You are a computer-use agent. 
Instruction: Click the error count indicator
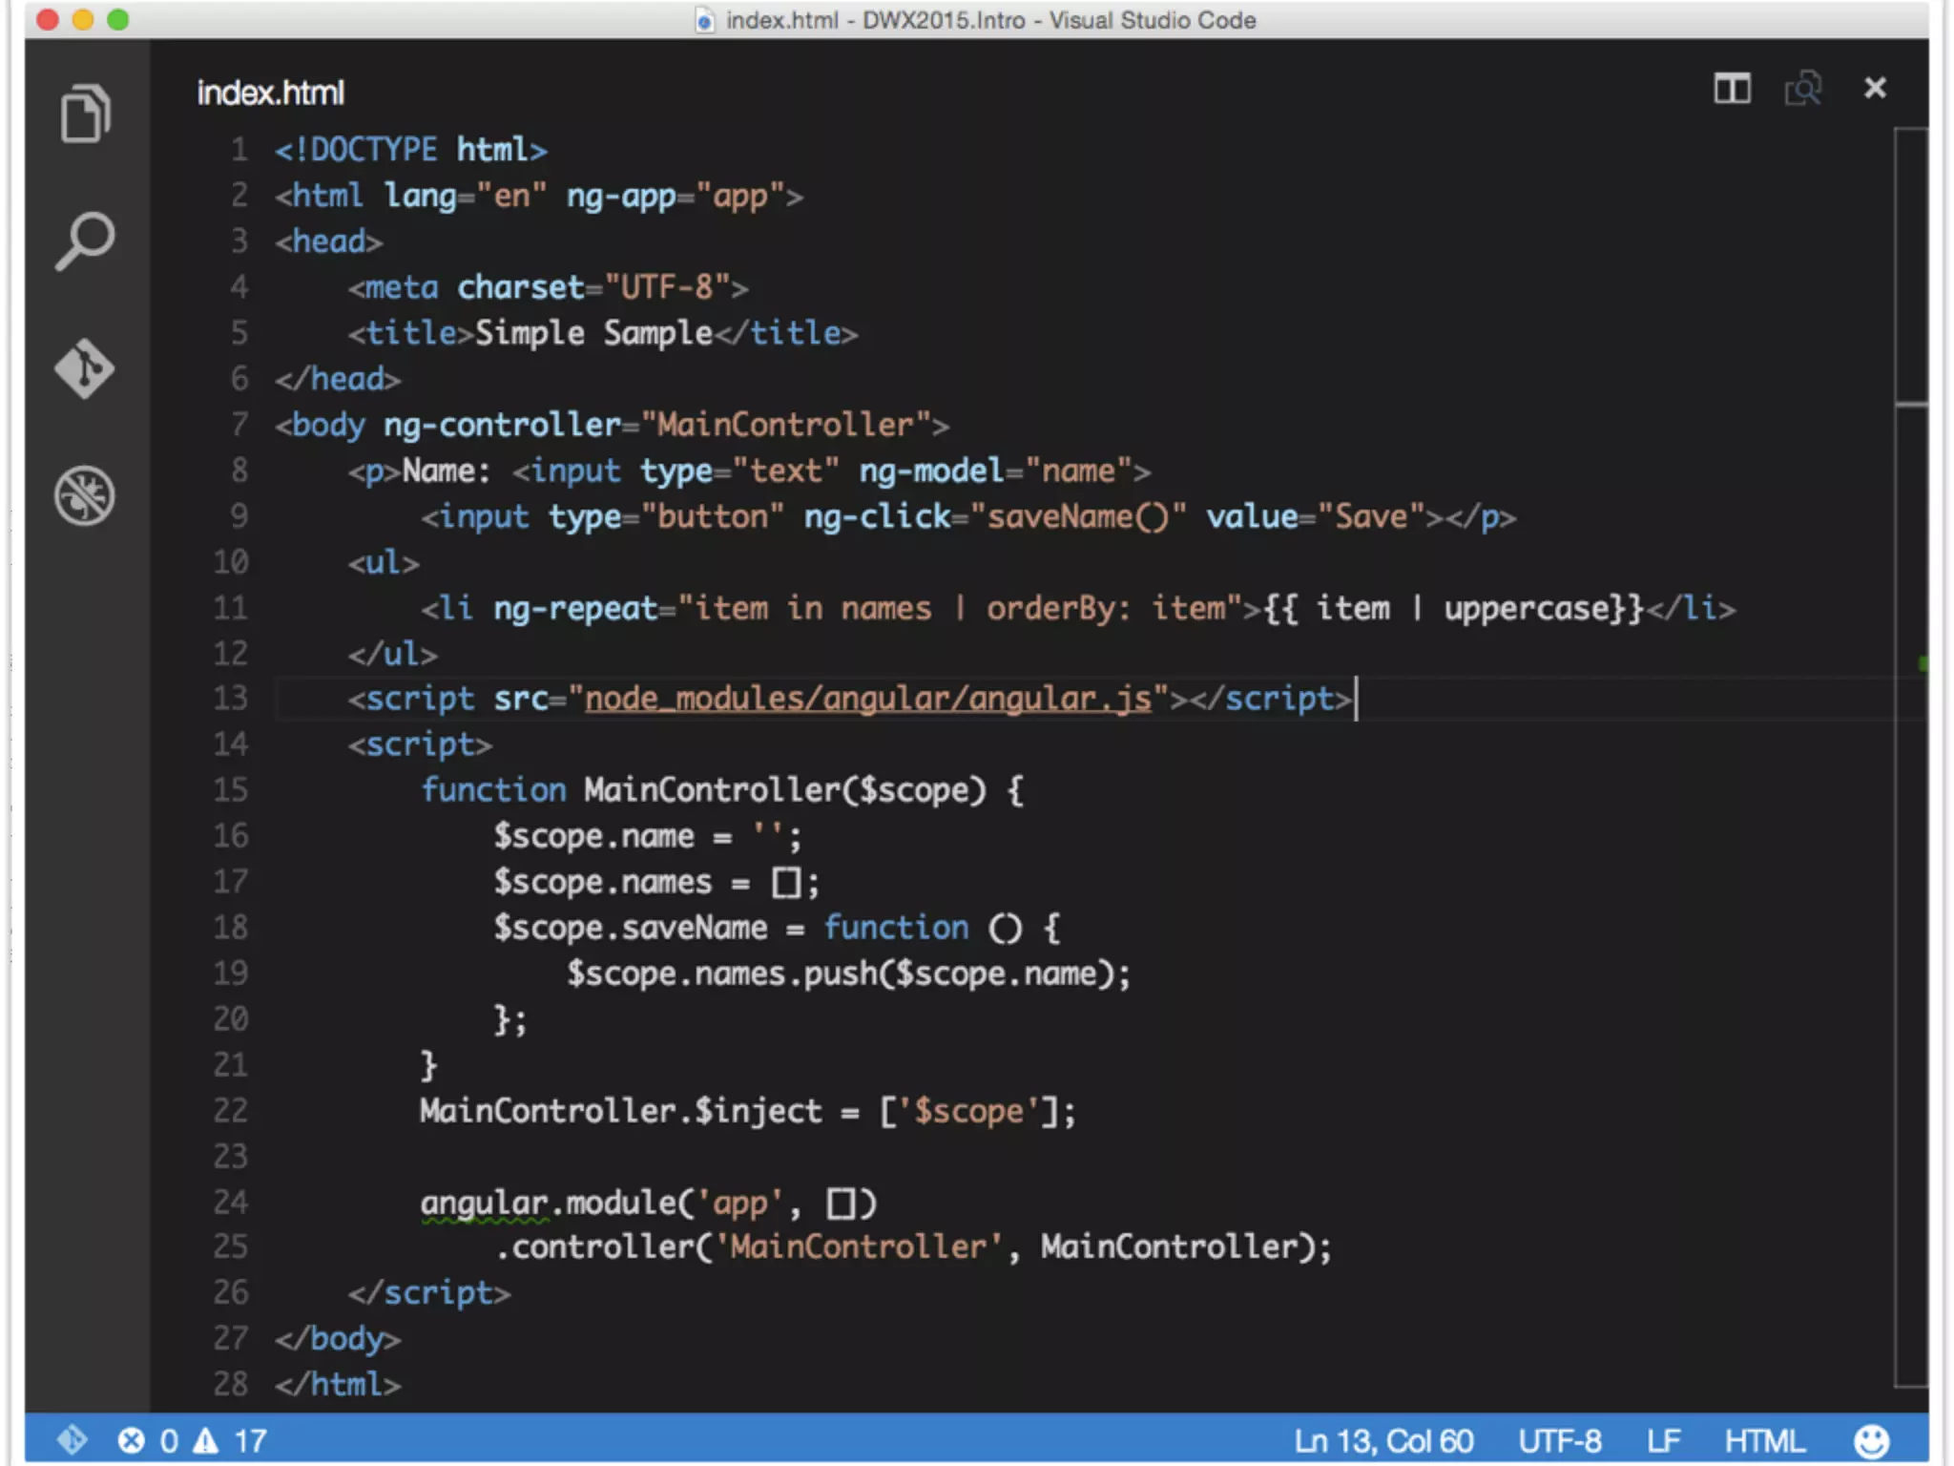point(148,1440)
